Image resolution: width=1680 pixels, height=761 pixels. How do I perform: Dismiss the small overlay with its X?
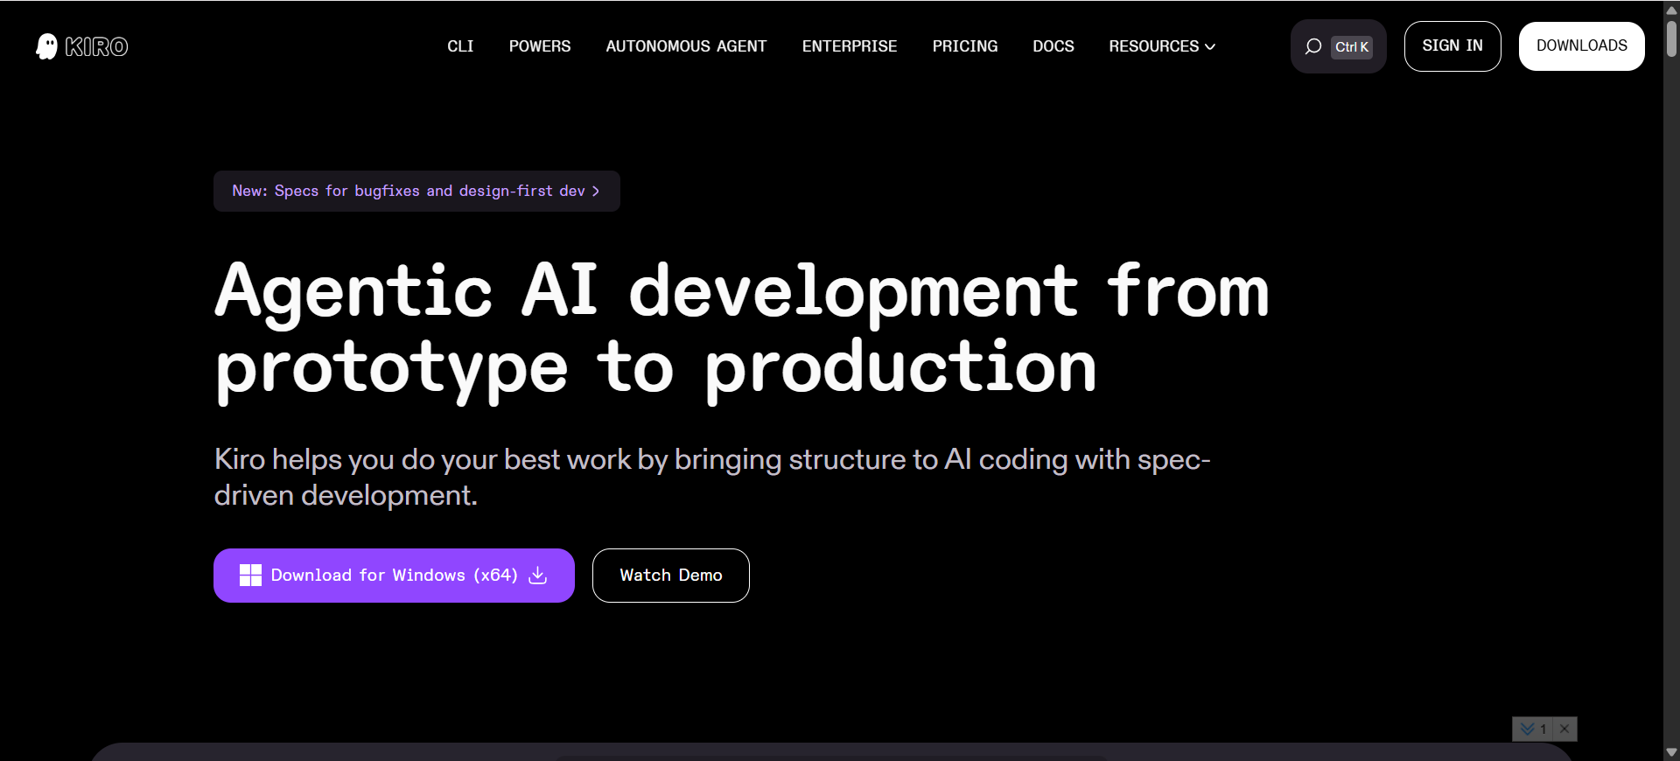pos(1565,729)
